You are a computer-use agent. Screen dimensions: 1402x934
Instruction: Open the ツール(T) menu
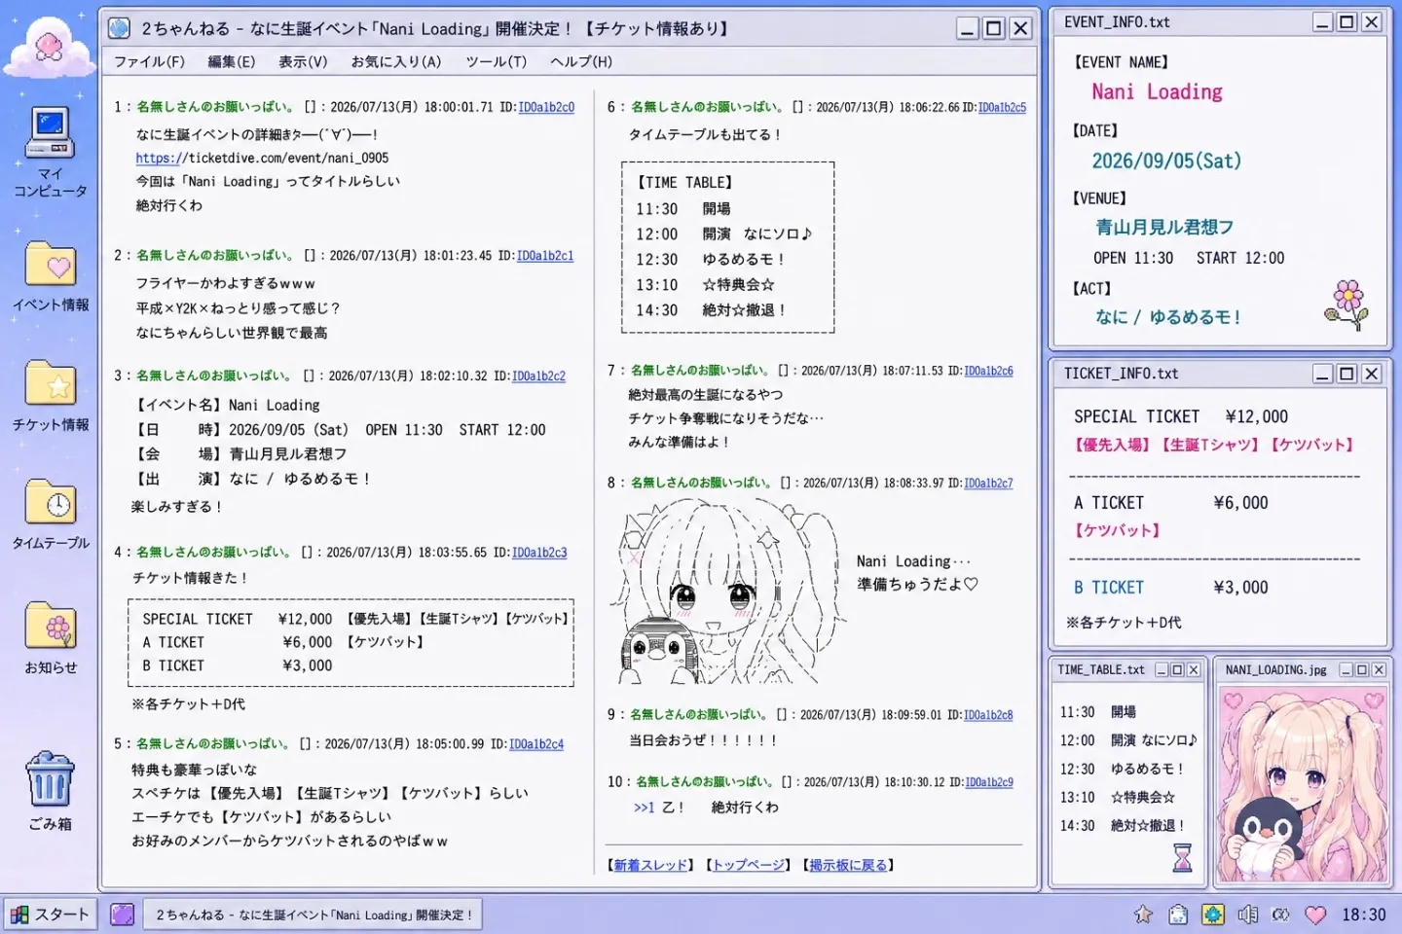(496, 61)
